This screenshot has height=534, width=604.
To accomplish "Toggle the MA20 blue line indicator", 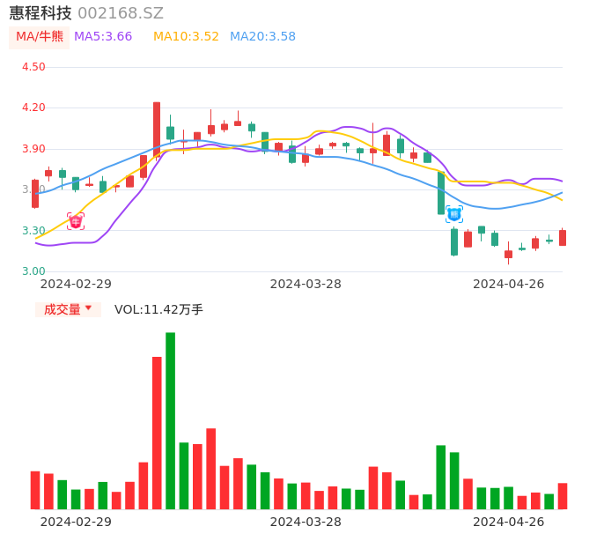I will tap(262, 37).
